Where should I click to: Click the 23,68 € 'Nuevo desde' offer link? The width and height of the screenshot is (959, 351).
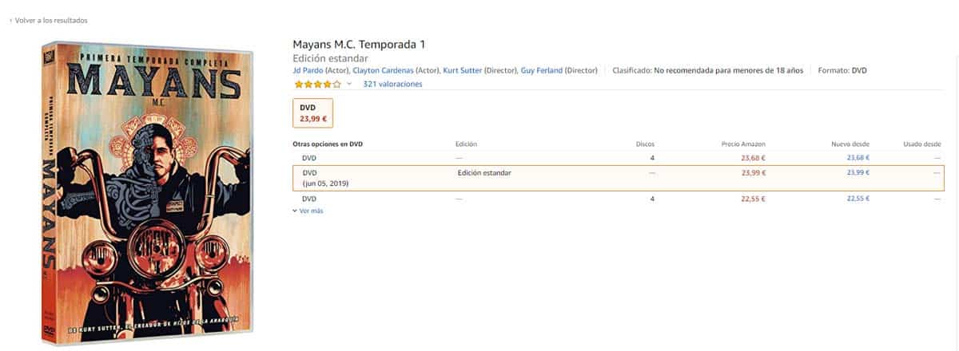pyautogui.click(x=858, y=158)
